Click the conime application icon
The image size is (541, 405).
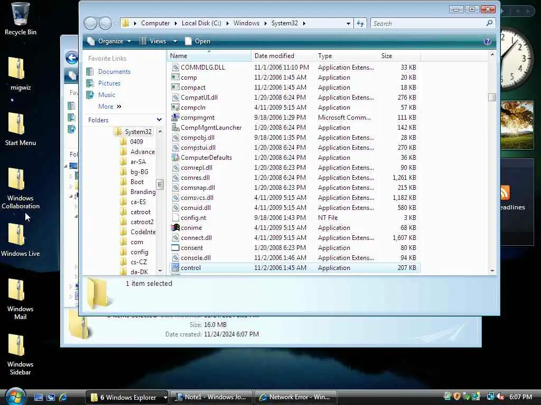coord(175,227)
